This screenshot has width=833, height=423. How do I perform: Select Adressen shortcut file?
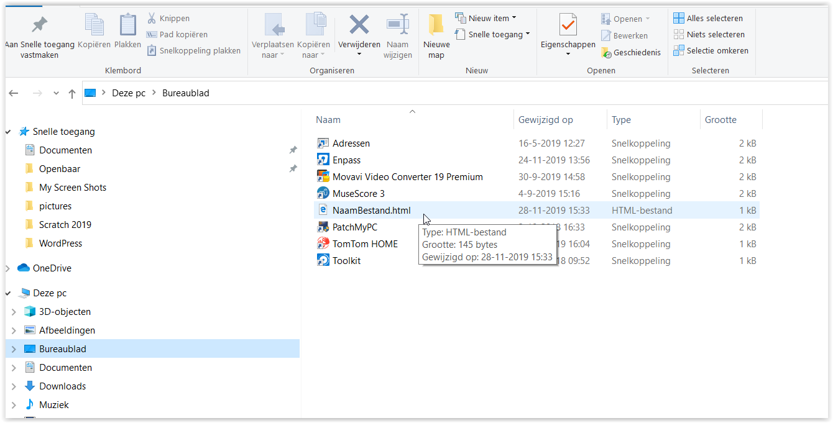351,143
